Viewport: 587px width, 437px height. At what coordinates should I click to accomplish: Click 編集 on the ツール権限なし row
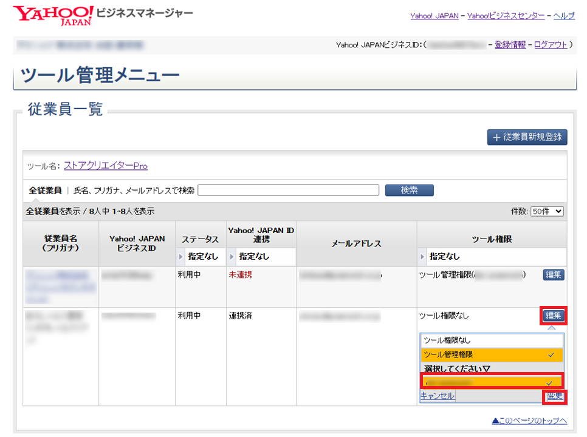coord(553,316)
